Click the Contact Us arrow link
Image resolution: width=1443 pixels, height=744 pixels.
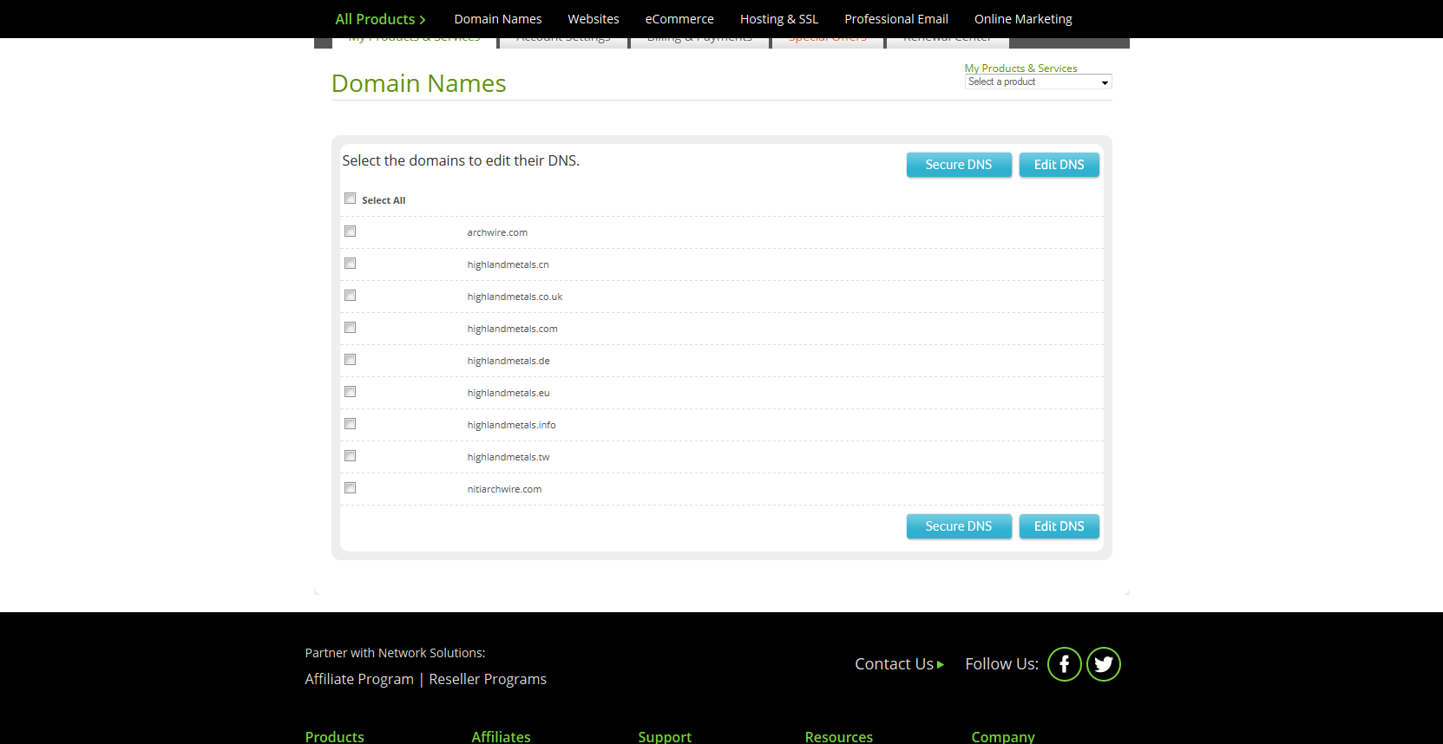point(899,664)
